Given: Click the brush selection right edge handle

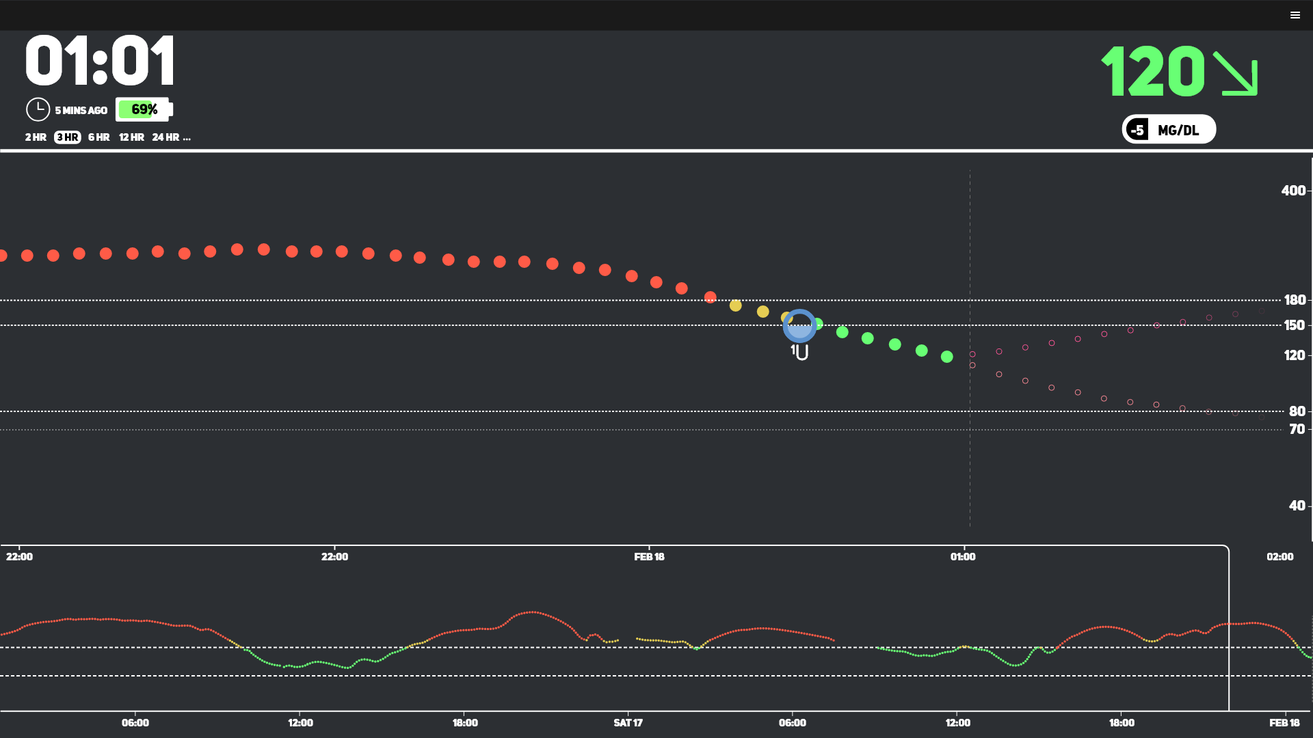Looking at the screenshot, I should tap(1229, 629).
